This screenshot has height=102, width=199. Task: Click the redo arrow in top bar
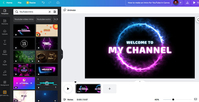tap(50, 3)
